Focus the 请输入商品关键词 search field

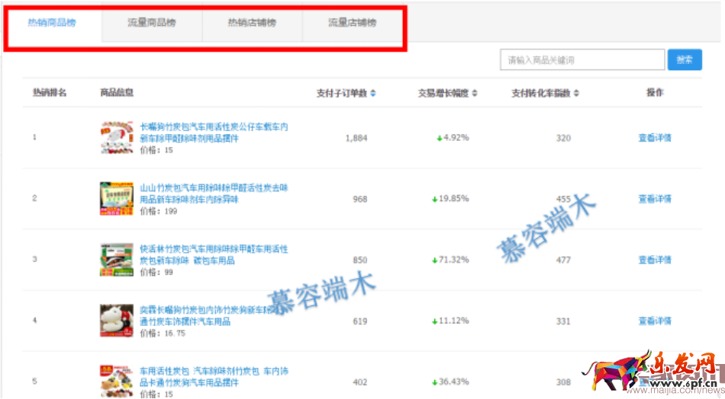582,60
